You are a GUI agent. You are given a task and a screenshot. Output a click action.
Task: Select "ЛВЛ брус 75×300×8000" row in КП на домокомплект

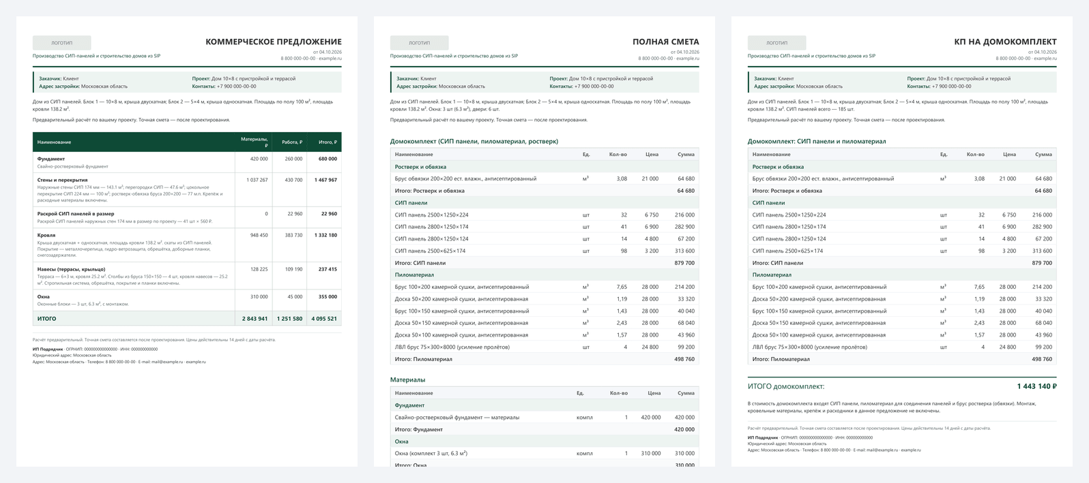click(902, 347)
